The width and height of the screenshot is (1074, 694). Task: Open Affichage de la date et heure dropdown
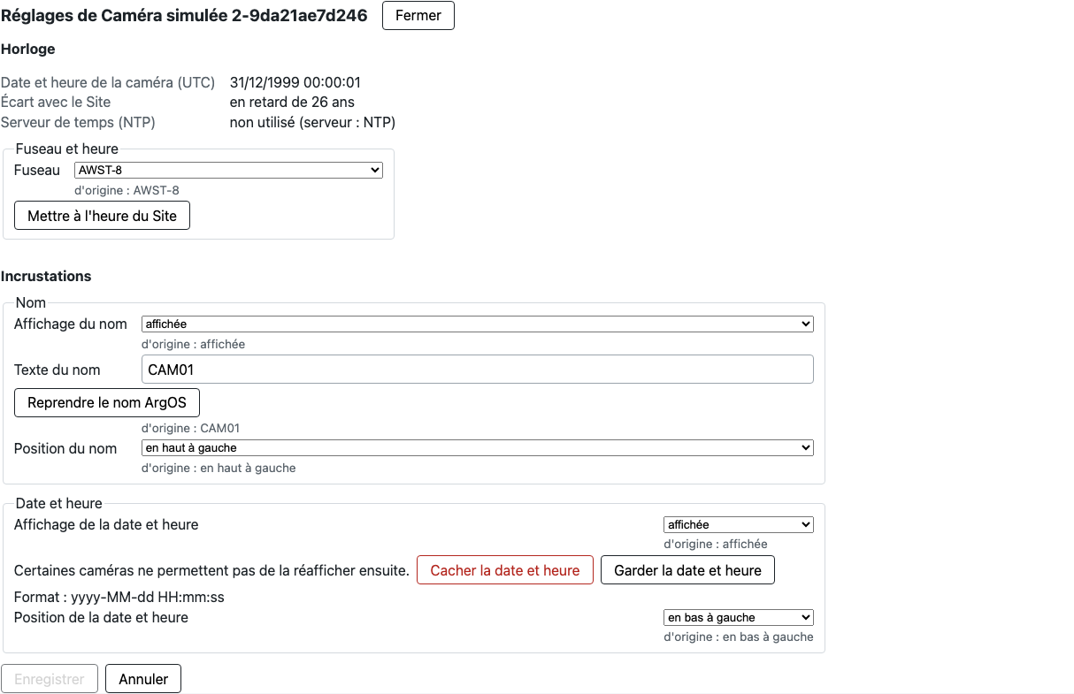[x=738, y=525]
